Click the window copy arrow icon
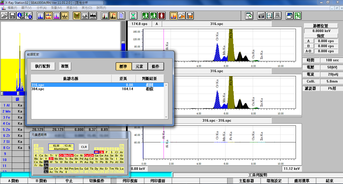The image size is (343, 184). (249, 16)
